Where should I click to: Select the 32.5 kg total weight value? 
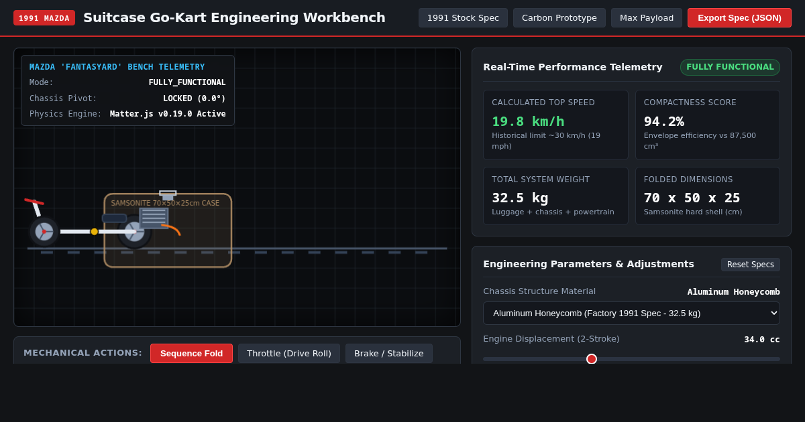click(520, 198)
